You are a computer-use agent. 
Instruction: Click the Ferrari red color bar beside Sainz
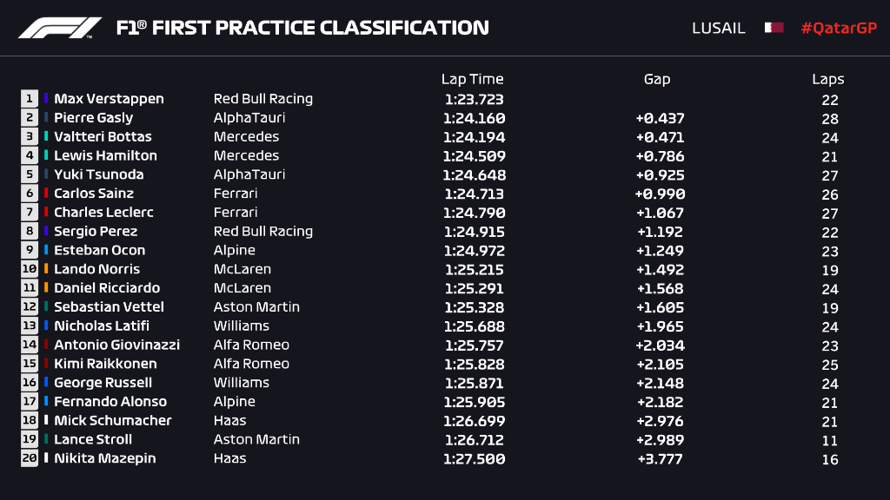click(x=47, y=194)
